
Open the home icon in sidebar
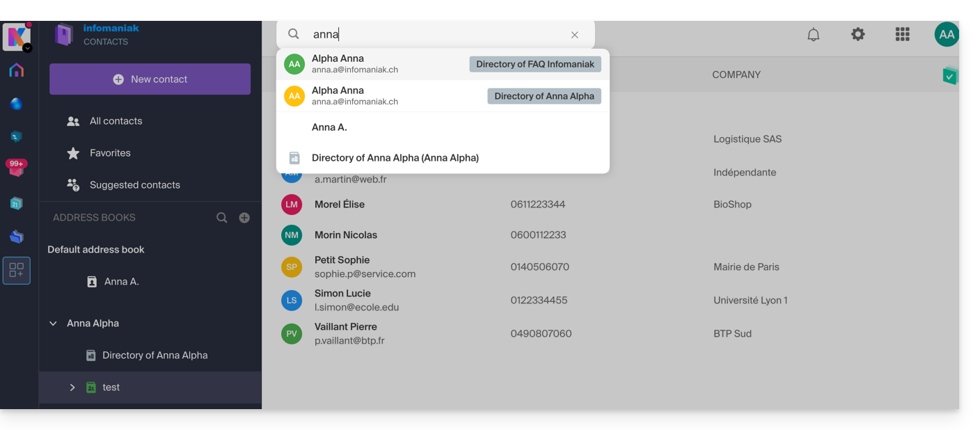pyautogui.click(x=16, y=70)
